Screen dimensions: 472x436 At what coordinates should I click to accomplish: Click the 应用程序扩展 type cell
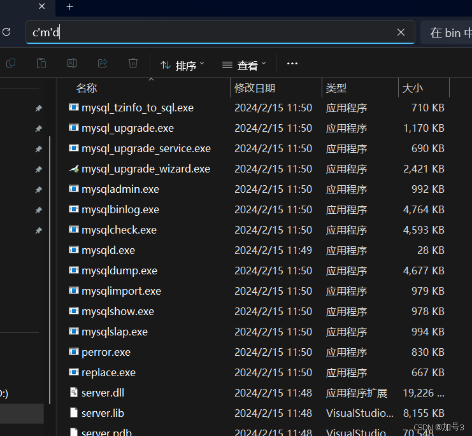point(357,393)
